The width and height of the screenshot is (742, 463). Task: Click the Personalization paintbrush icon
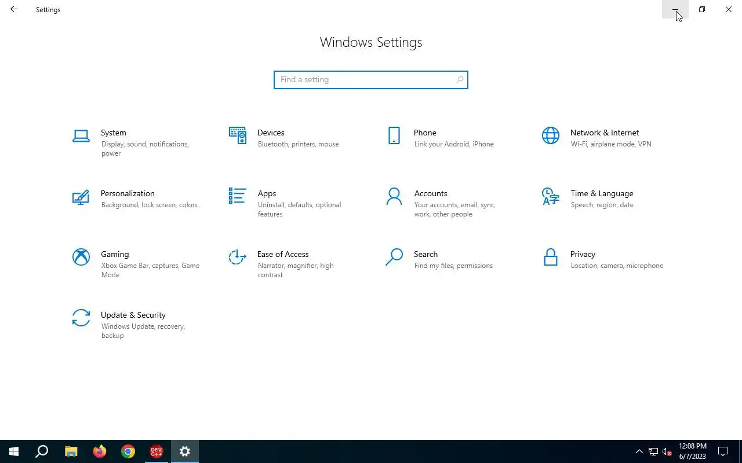[x=81, y=197]
